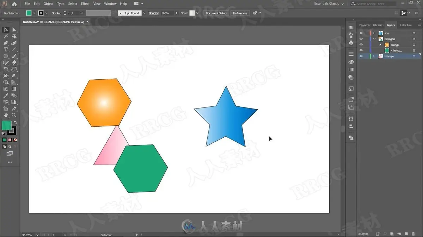The image size is (423, 237).
Task: Open the Gradient panel icon in dock
Action: click(x=351, y=70)
